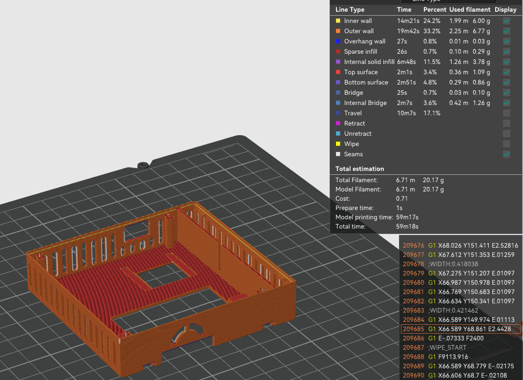This screenshot has width=523, height=380.
Task: Click the Internal Bridge color swatch
Action: coord(338,103)
